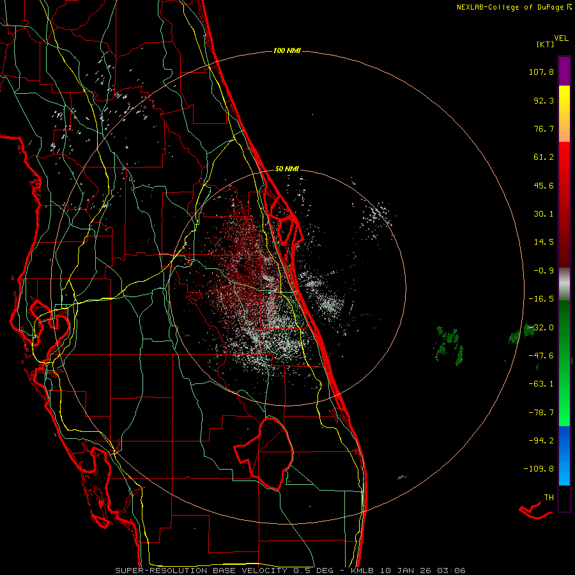Viewport: 575px width, 575px height.
Task: Select the -32.0 legend value
Action: pos(541,328)
